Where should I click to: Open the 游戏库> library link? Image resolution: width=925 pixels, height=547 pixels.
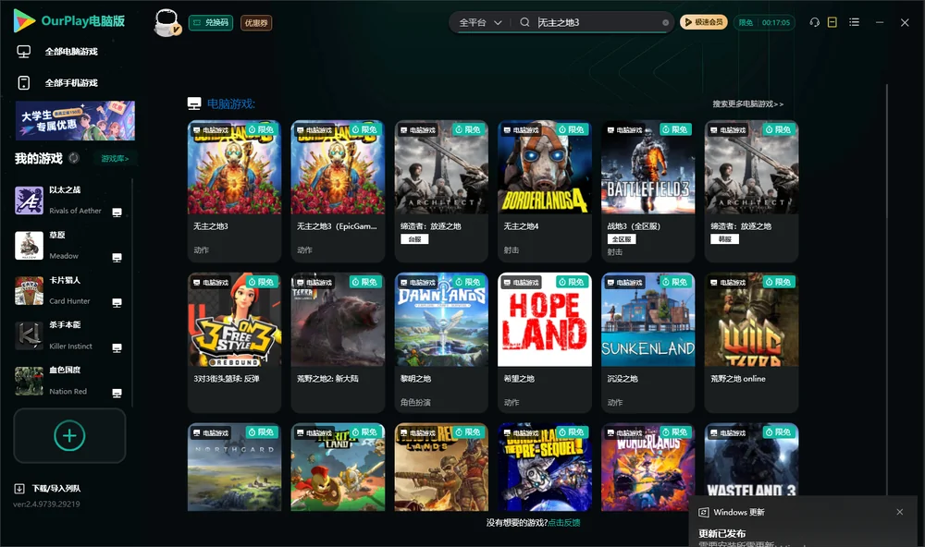[x=115, y=159]
